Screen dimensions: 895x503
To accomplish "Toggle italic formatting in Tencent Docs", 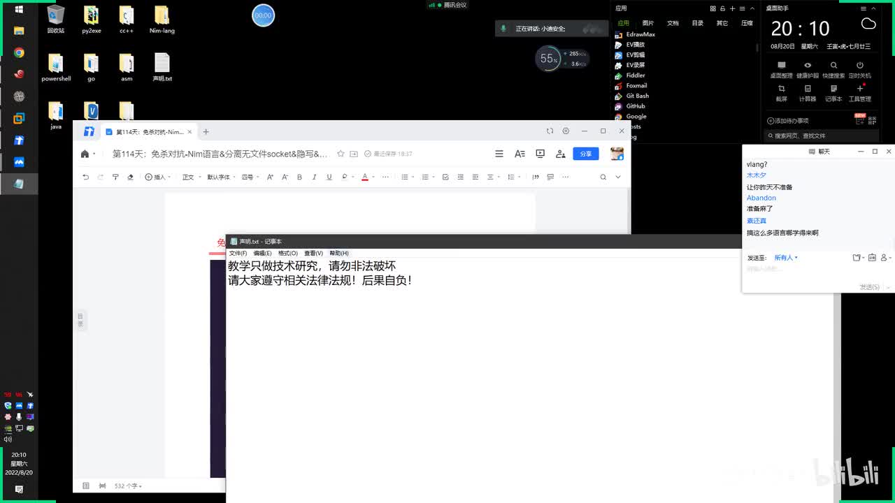I will tap(314, 177).
